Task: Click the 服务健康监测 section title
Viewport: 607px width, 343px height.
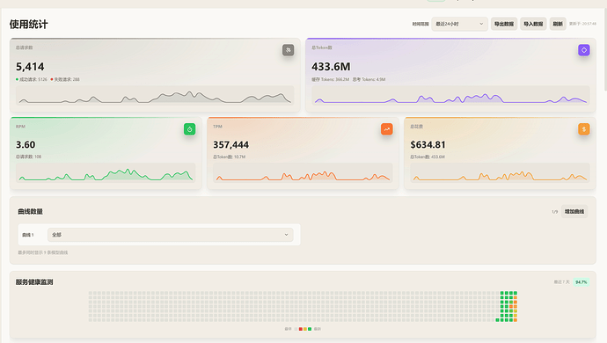Action: click(34, 282)
